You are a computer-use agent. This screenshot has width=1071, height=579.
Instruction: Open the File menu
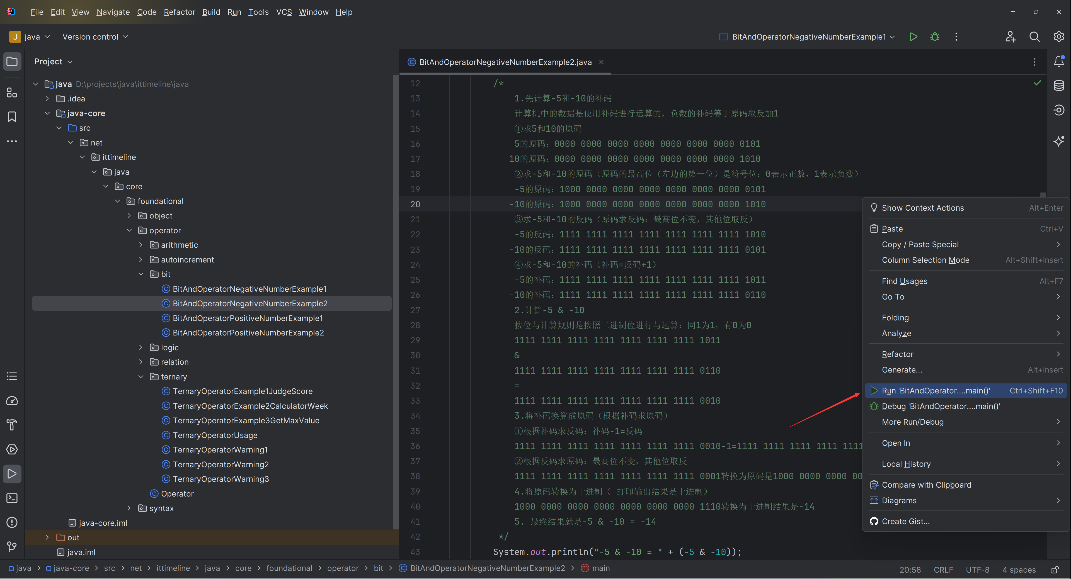coord(37,12)
